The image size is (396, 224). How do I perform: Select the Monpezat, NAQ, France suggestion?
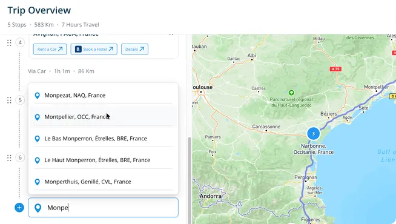104,96
